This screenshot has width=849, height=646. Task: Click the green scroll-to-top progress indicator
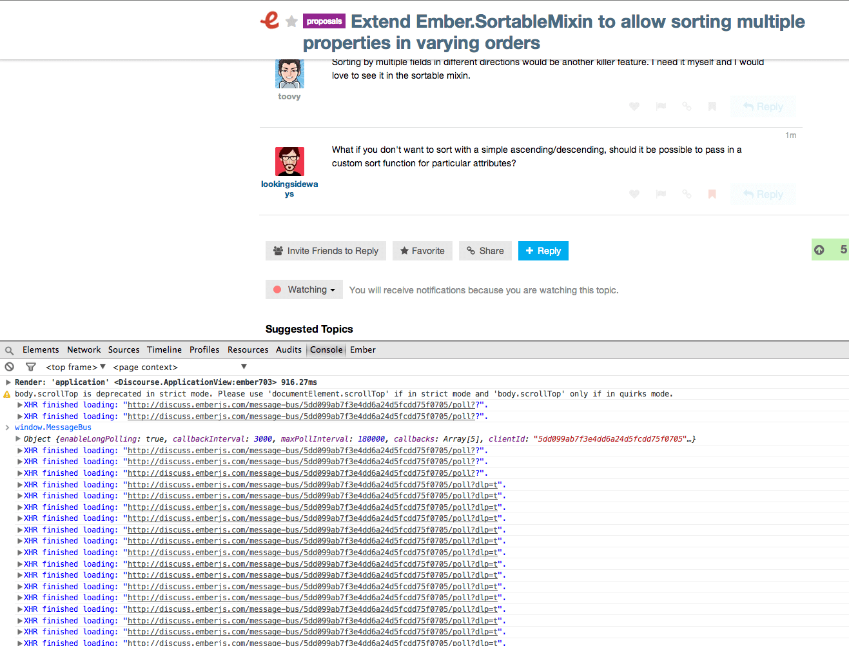click(x=830, y=250)
